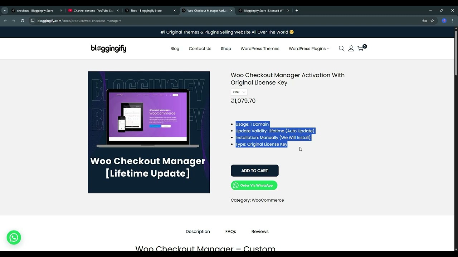Click 'Installation: Manually (We Will Install)' text
The width and height of the screenshot is (458, 257).
(273, 137)
